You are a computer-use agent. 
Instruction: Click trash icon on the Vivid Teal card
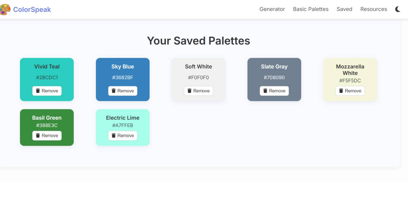(x=38, y=91)
